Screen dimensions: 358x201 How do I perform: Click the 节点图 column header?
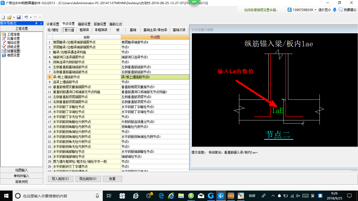point(155,37)
